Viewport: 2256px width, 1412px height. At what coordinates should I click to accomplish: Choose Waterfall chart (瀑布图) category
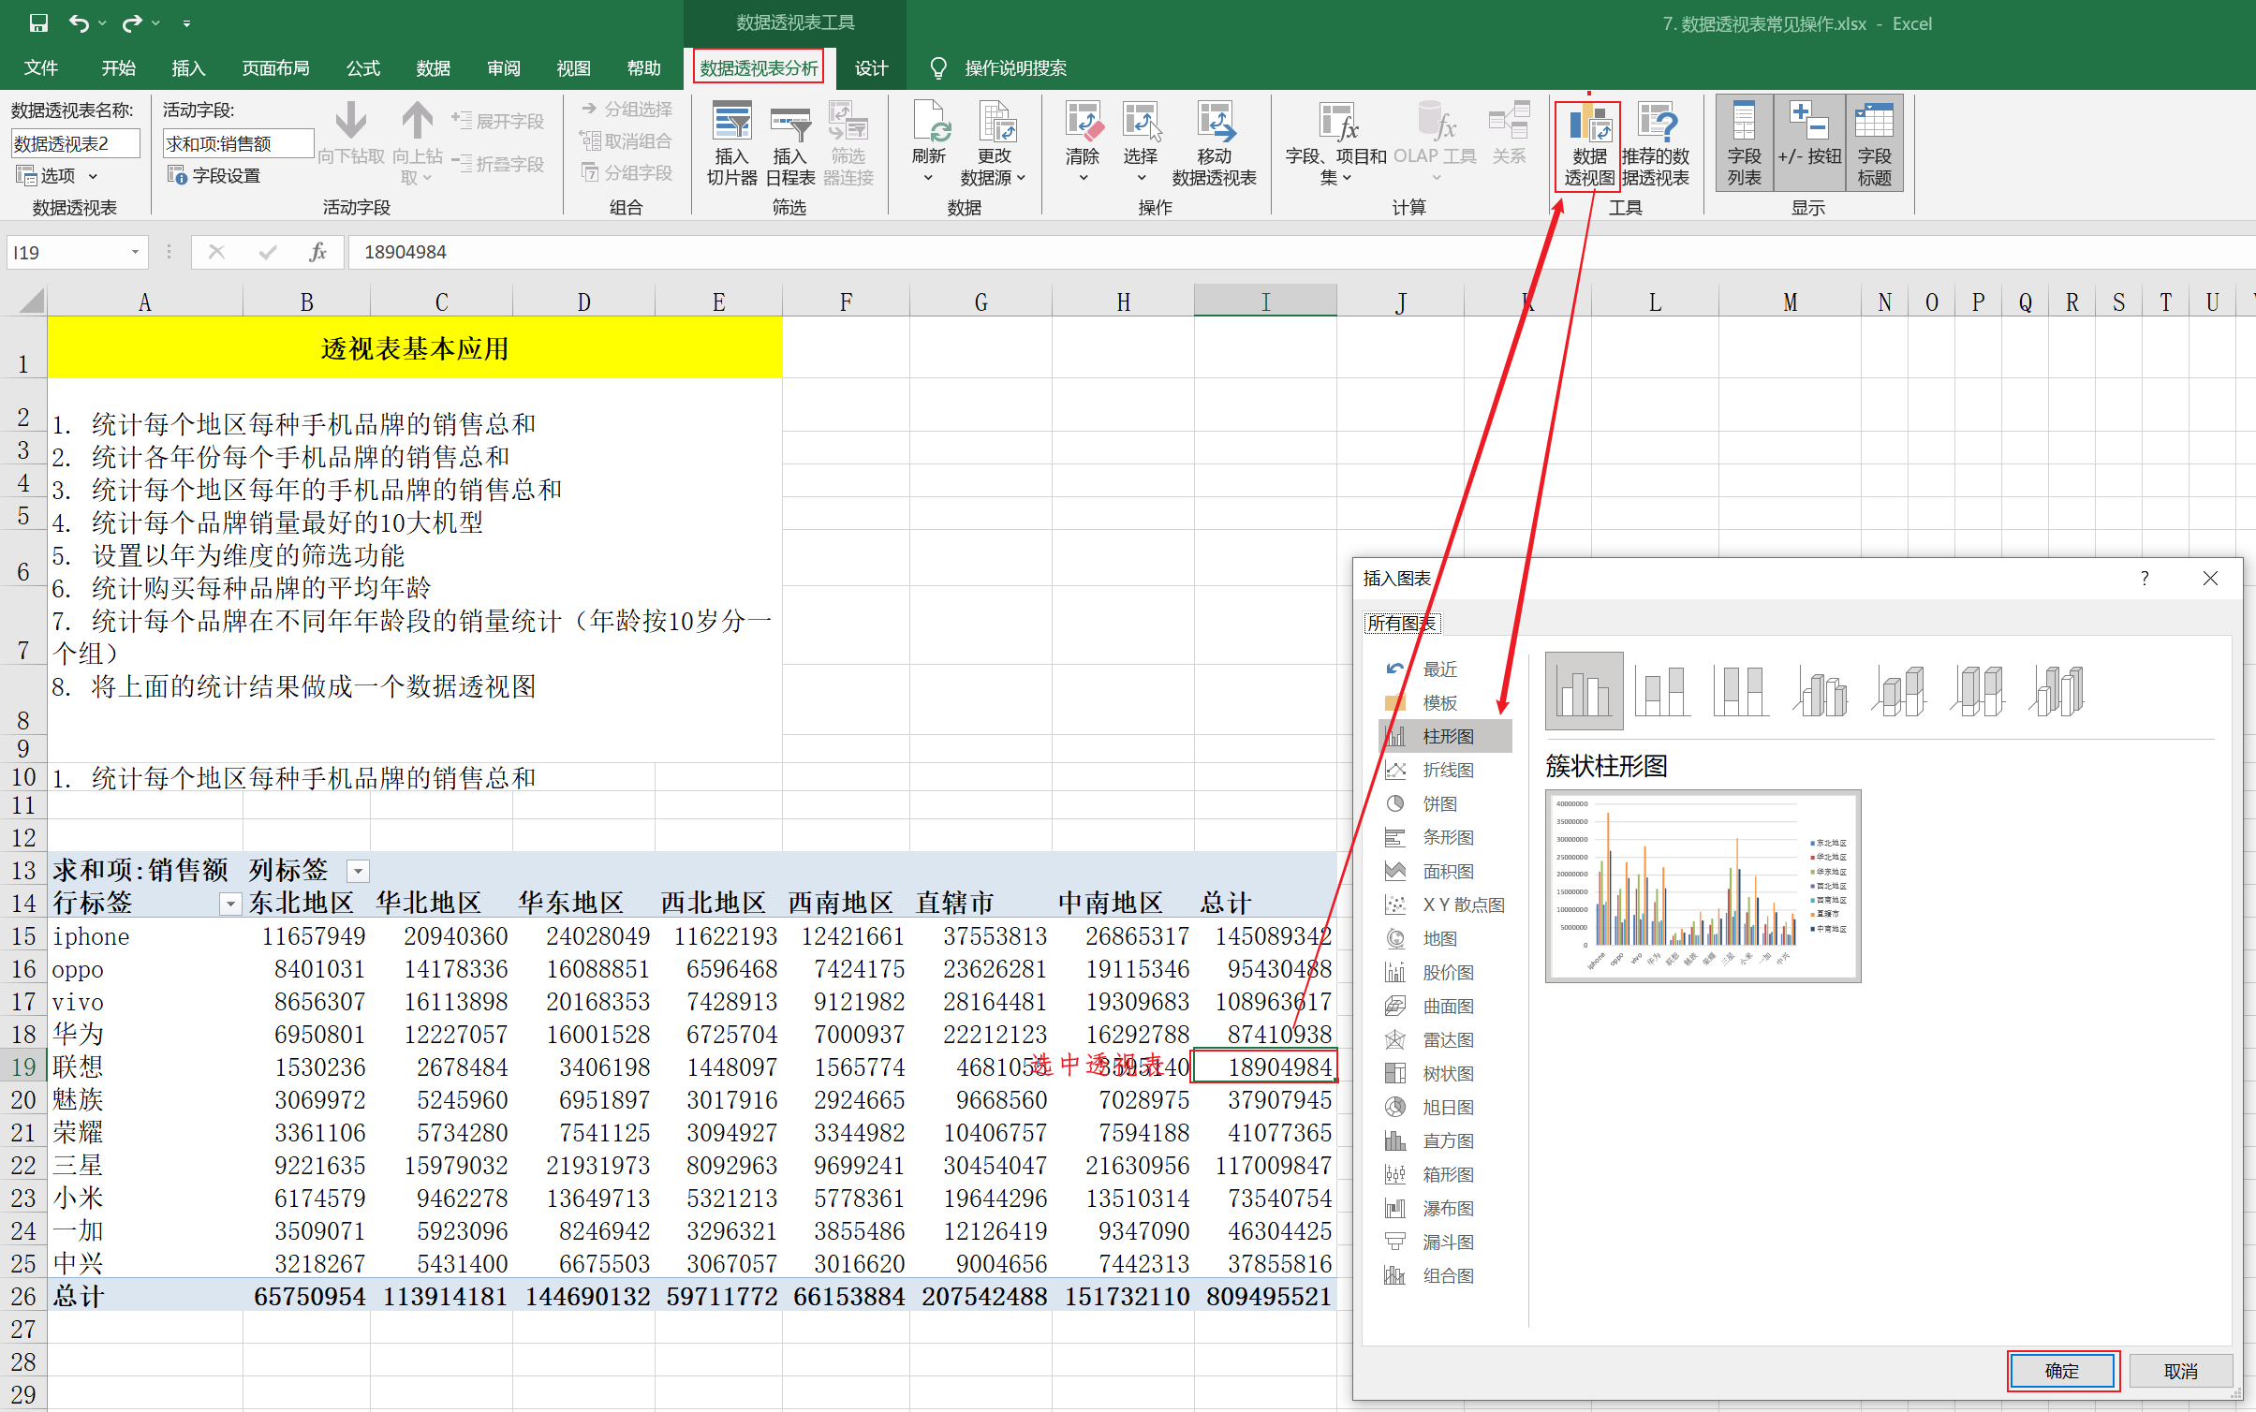1446,1208
